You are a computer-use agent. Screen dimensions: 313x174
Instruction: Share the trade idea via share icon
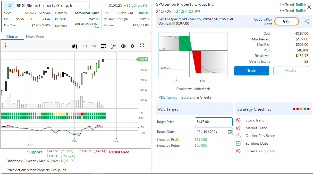click(307, 22)
